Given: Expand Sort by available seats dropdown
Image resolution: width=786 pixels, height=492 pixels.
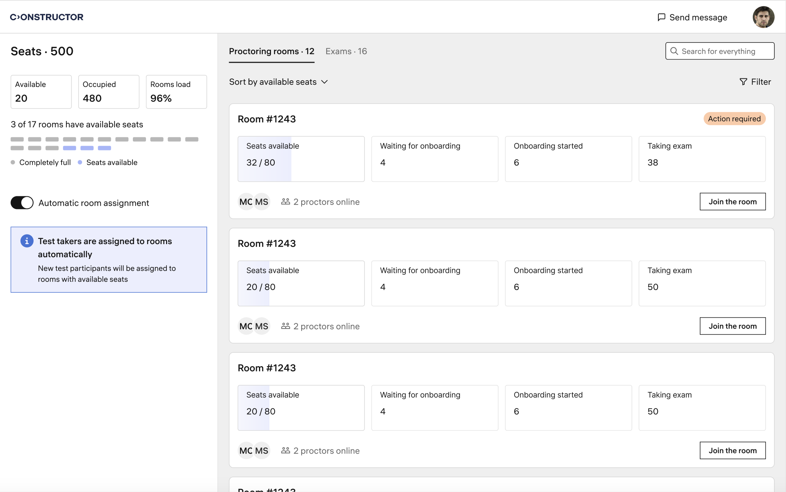Looking at the screenshot, I should pos(278,82).
